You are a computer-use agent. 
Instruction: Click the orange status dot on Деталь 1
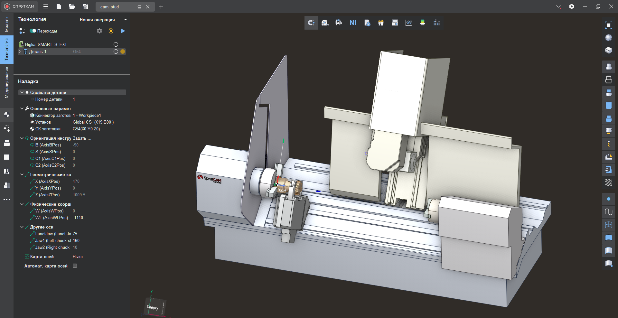click(123, 51)
